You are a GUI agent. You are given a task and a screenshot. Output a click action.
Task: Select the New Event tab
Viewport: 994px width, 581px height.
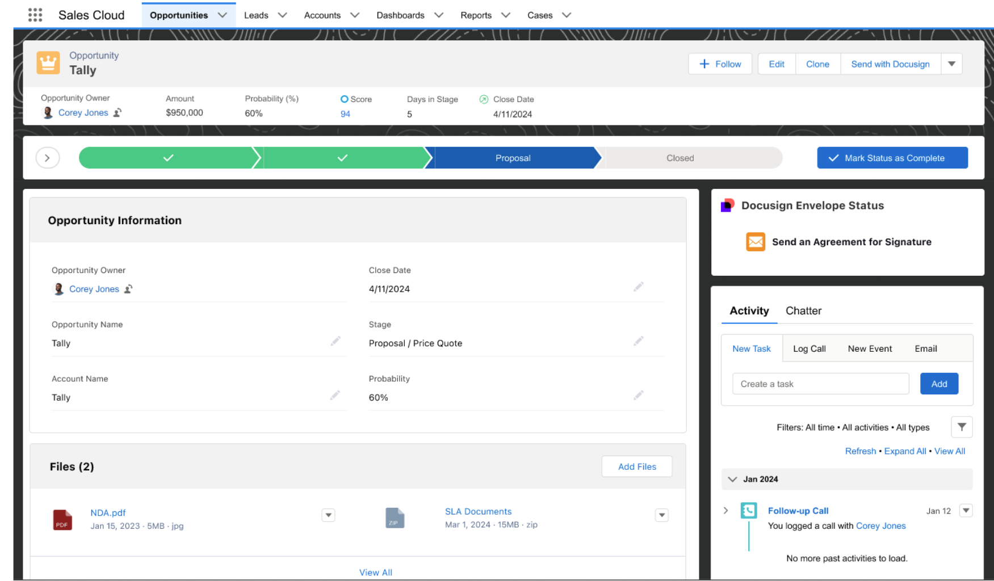click(870, 349)
